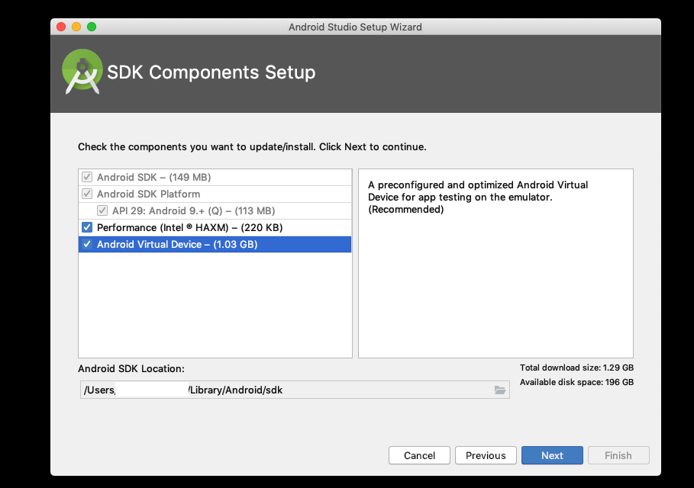Click the Previous button
694x488 pixels.
tap(486, 455)
